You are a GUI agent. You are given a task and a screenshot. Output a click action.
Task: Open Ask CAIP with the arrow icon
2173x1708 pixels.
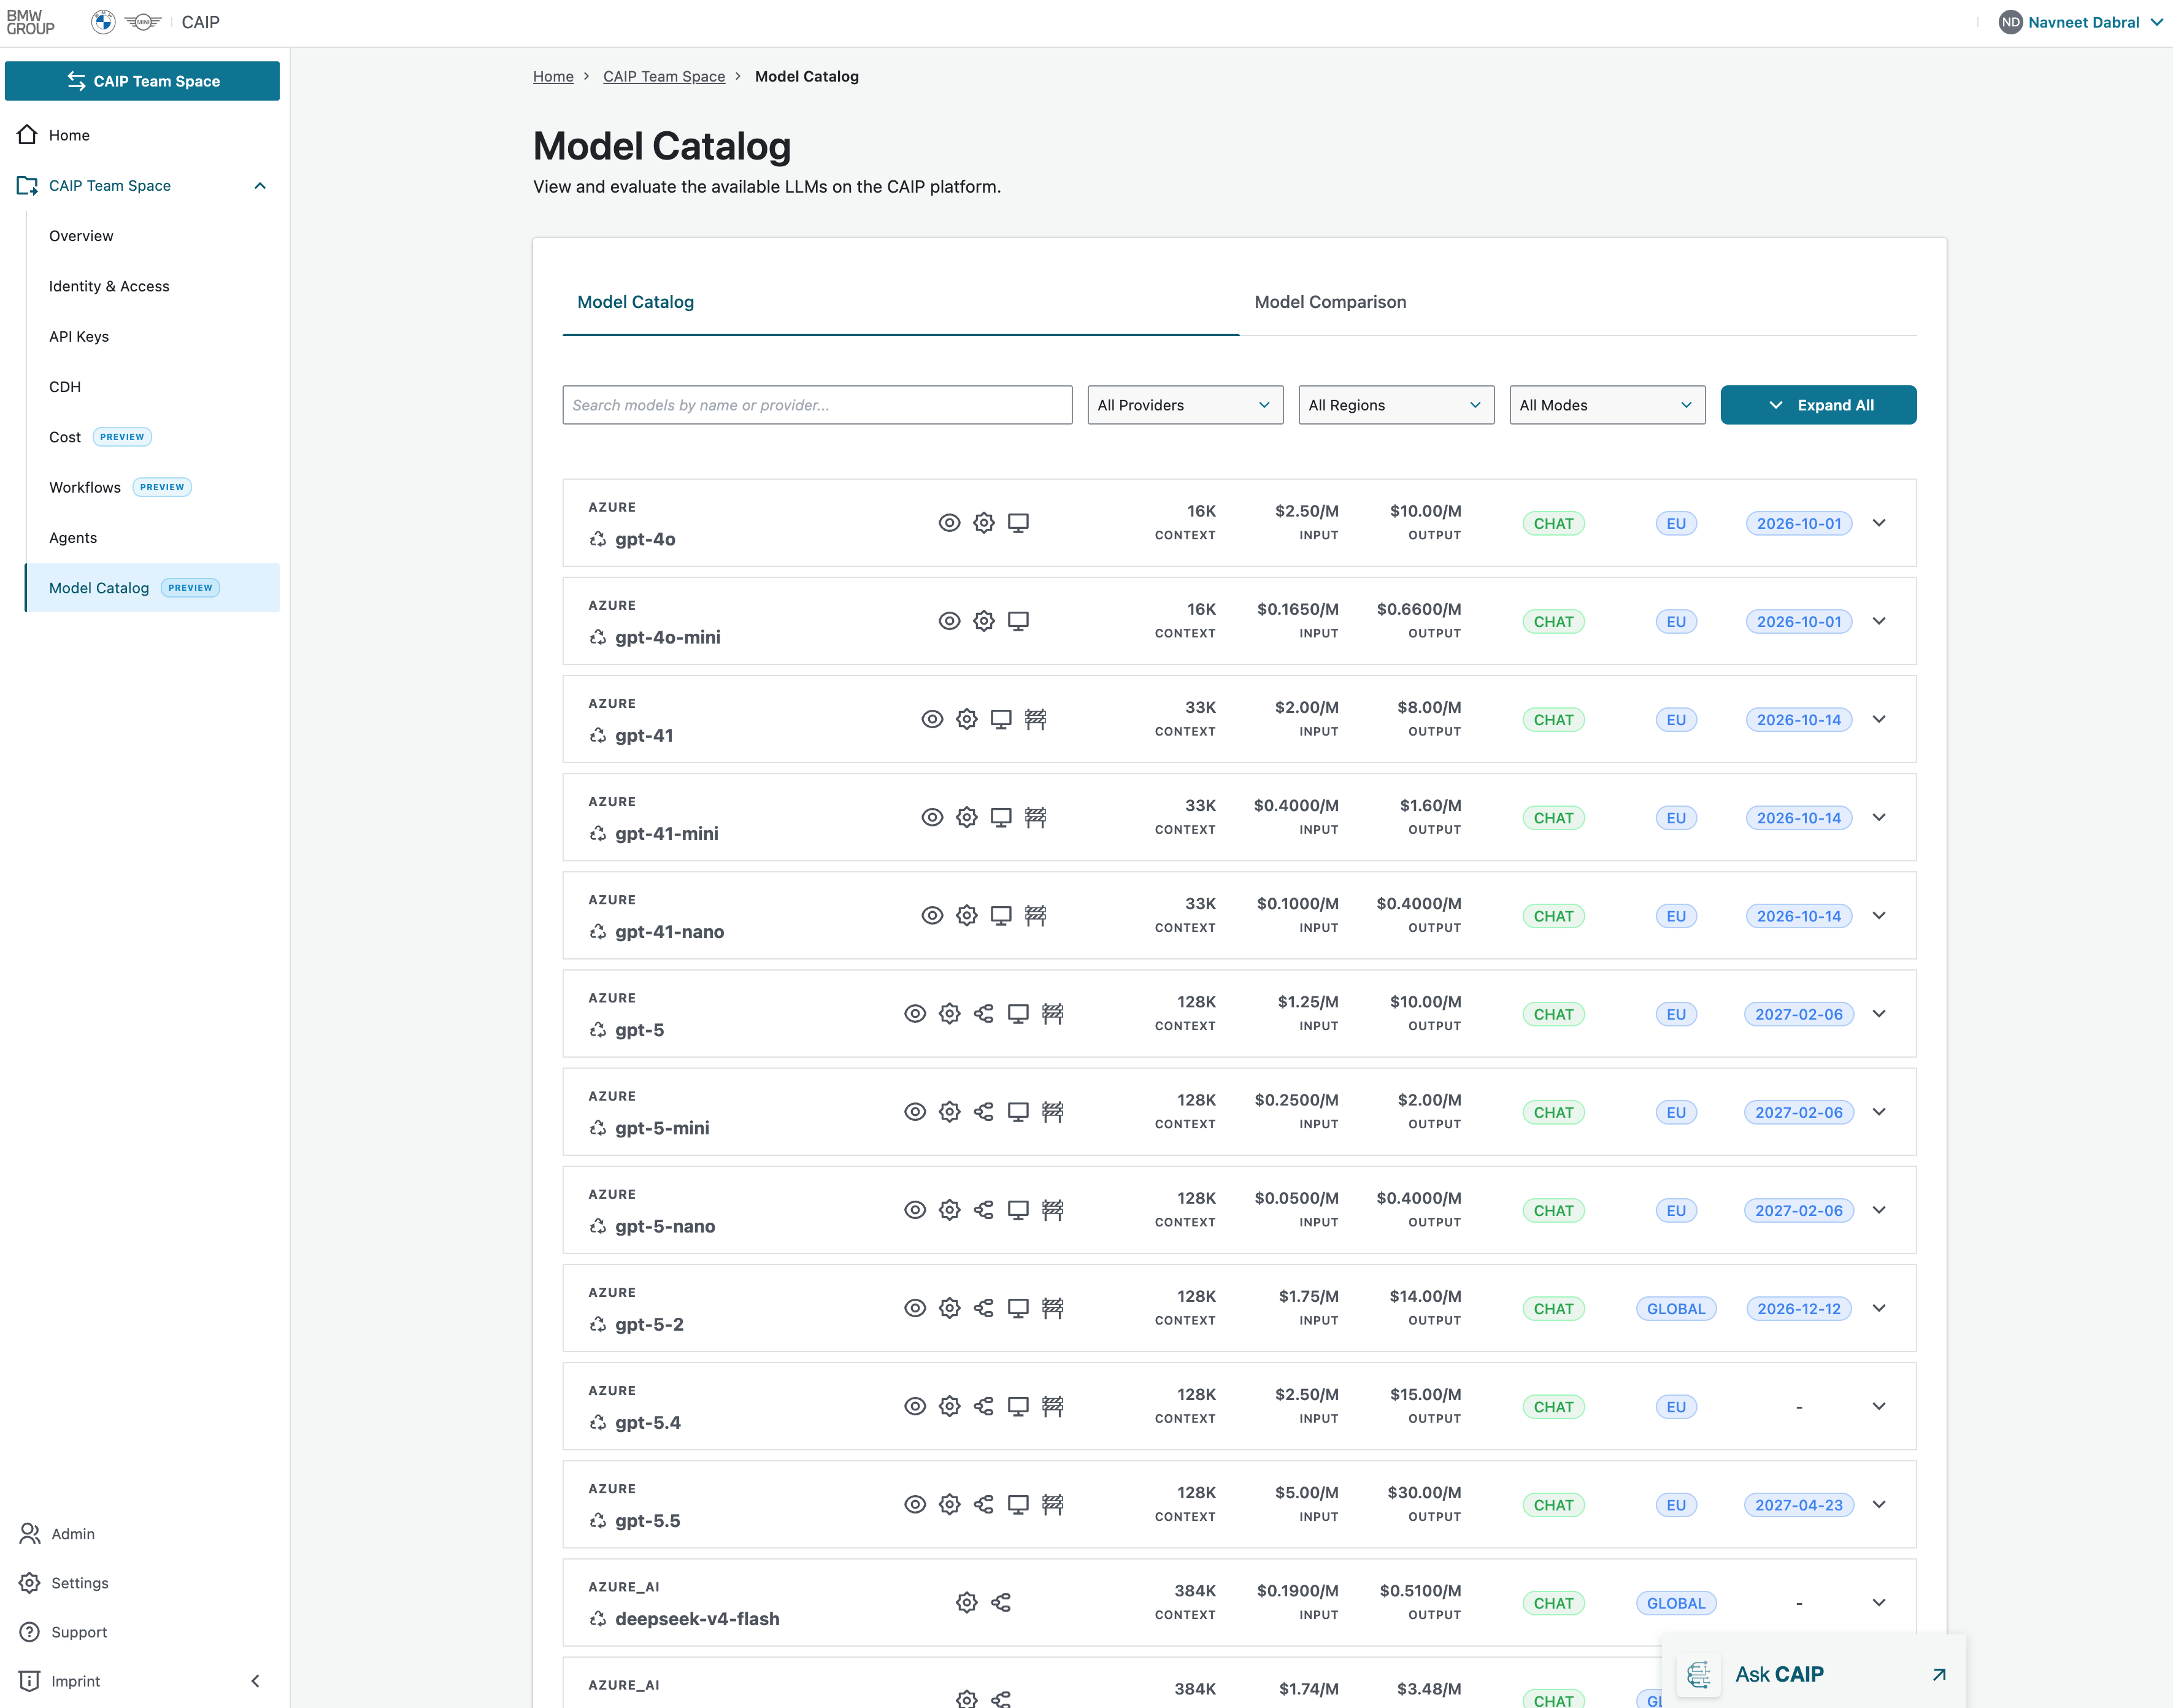1939,1674
